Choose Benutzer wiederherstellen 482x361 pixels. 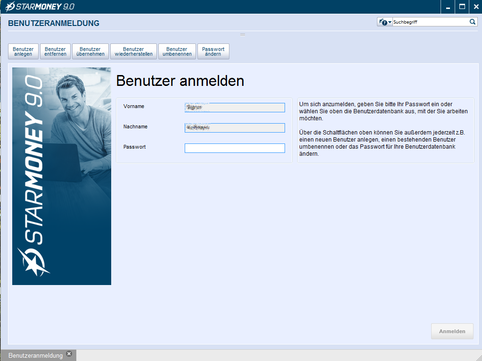pos(133,51)
